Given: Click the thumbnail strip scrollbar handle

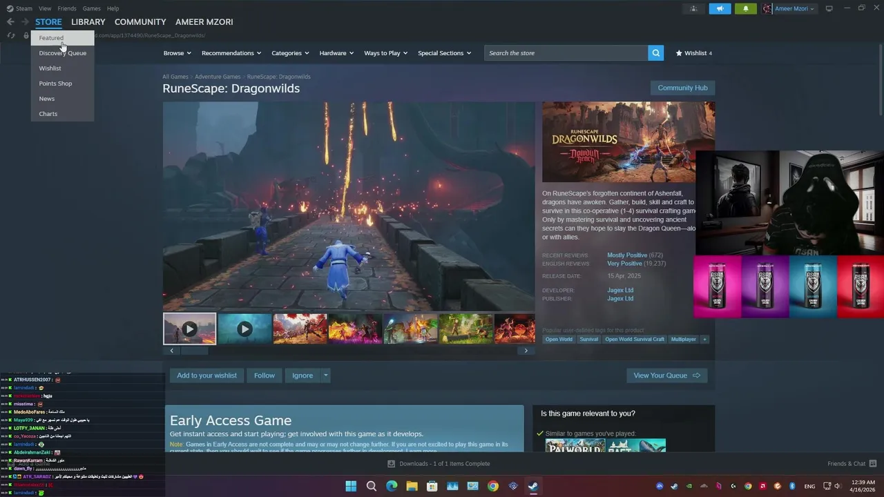Looking at the screenshot, I should [x=194, y=351].
